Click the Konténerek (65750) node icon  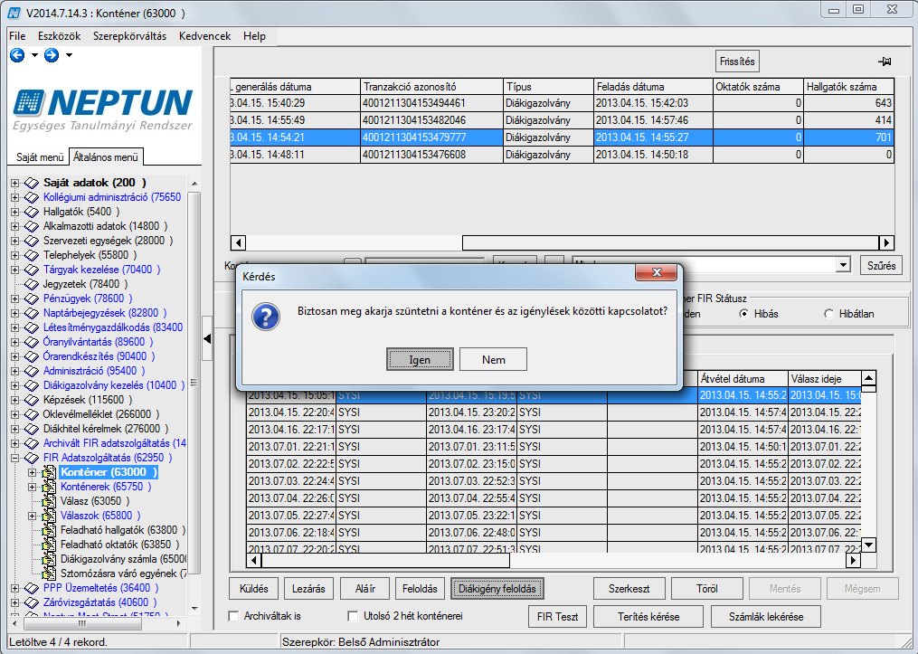pyautogui.click(x=49, y=487)
